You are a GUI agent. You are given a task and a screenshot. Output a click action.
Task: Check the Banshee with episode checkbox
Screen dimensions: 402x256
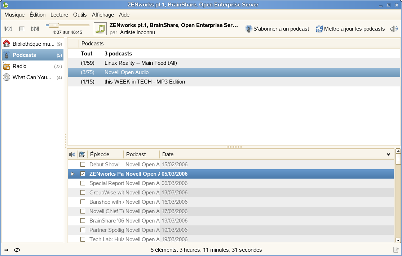tap(83, 202)
